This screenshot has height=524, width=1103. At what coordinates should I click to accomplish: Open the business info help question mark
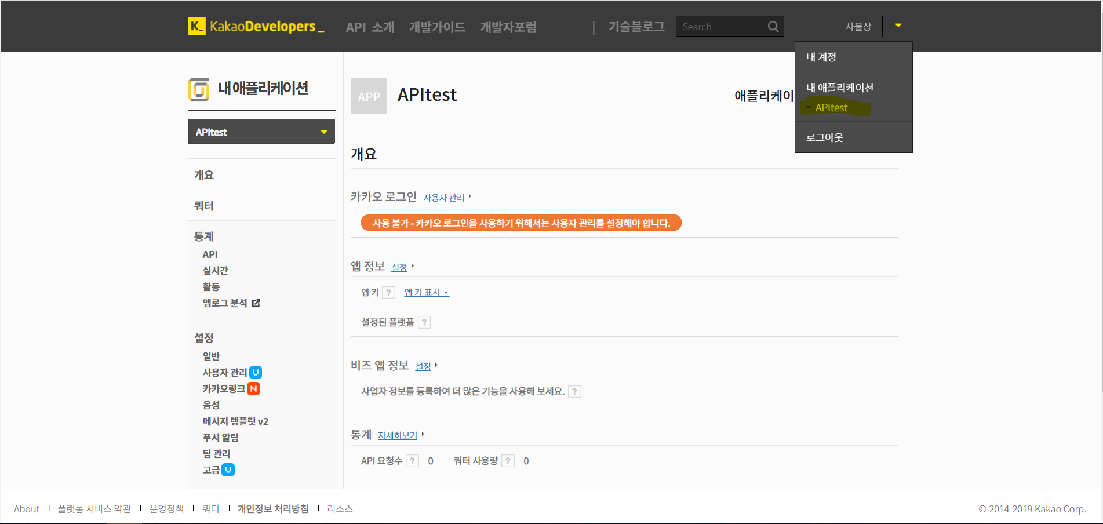point(574,392)
